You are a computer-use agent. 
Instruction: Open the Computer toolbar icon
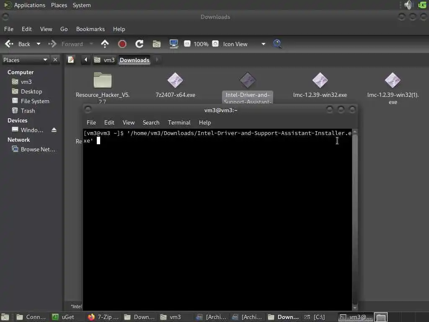click(x=174, y=44)
